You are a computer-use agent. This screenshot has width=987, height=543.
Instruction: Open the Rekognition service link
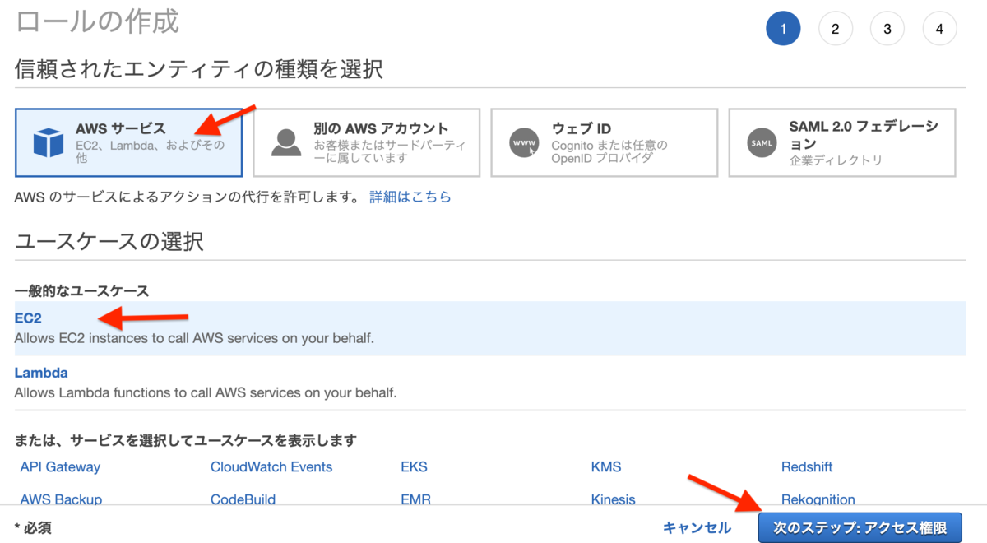point(818,499)
